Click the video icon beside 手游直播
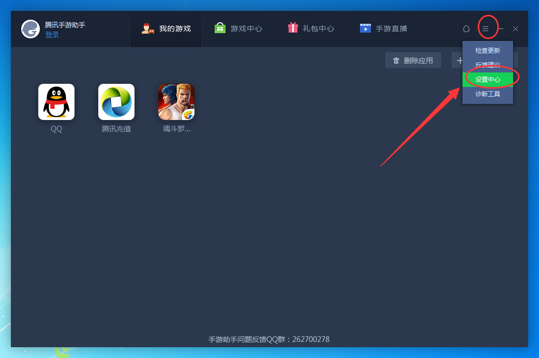The width and height of the screenshot is (539, 358). [365, 27]
